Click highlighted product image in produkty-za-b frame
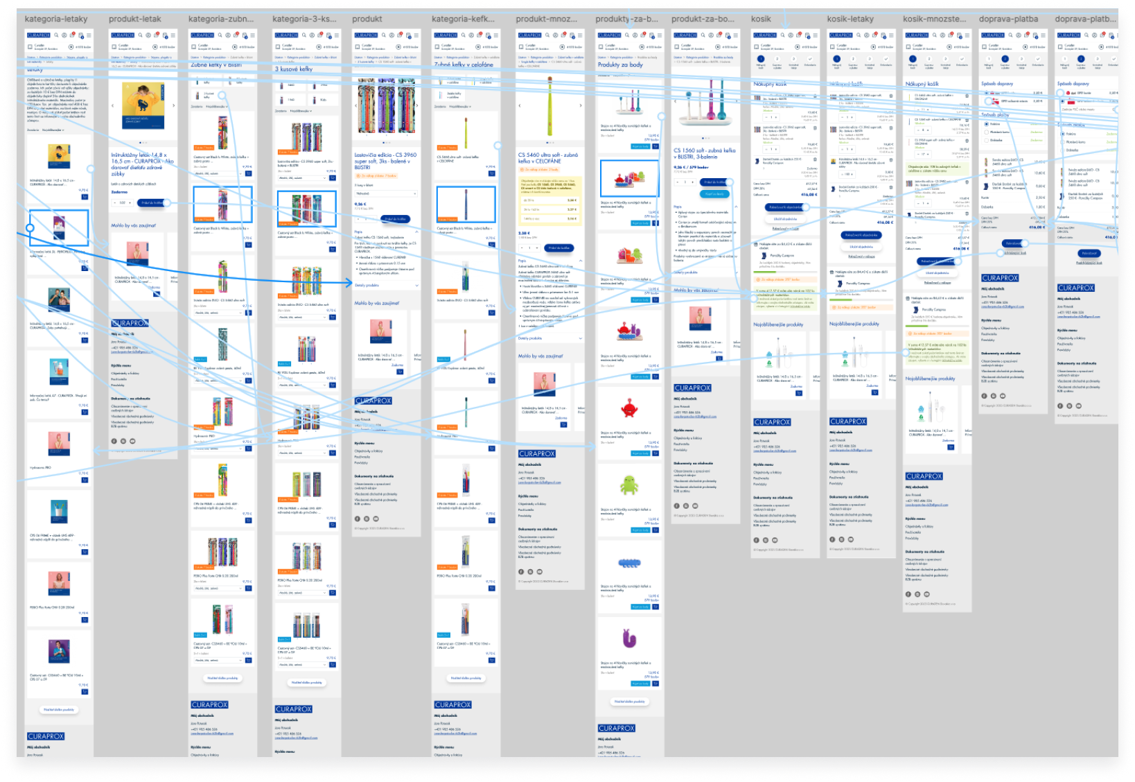The height and width of the screenshot is (782, 1135). tap(629, 179)
